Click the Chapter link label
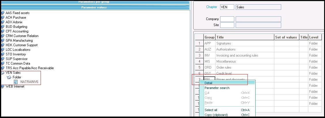The image size is (325, 118). 211,7
